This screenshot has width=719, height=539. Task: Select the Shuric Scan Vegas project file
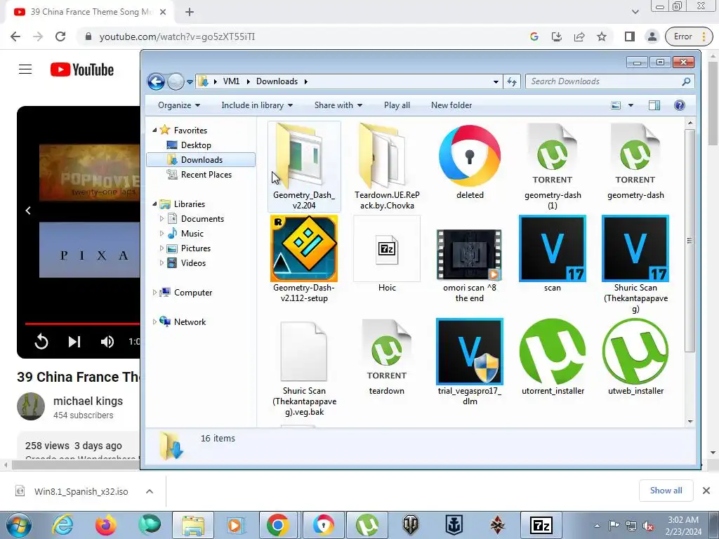[x=635, y=264]
